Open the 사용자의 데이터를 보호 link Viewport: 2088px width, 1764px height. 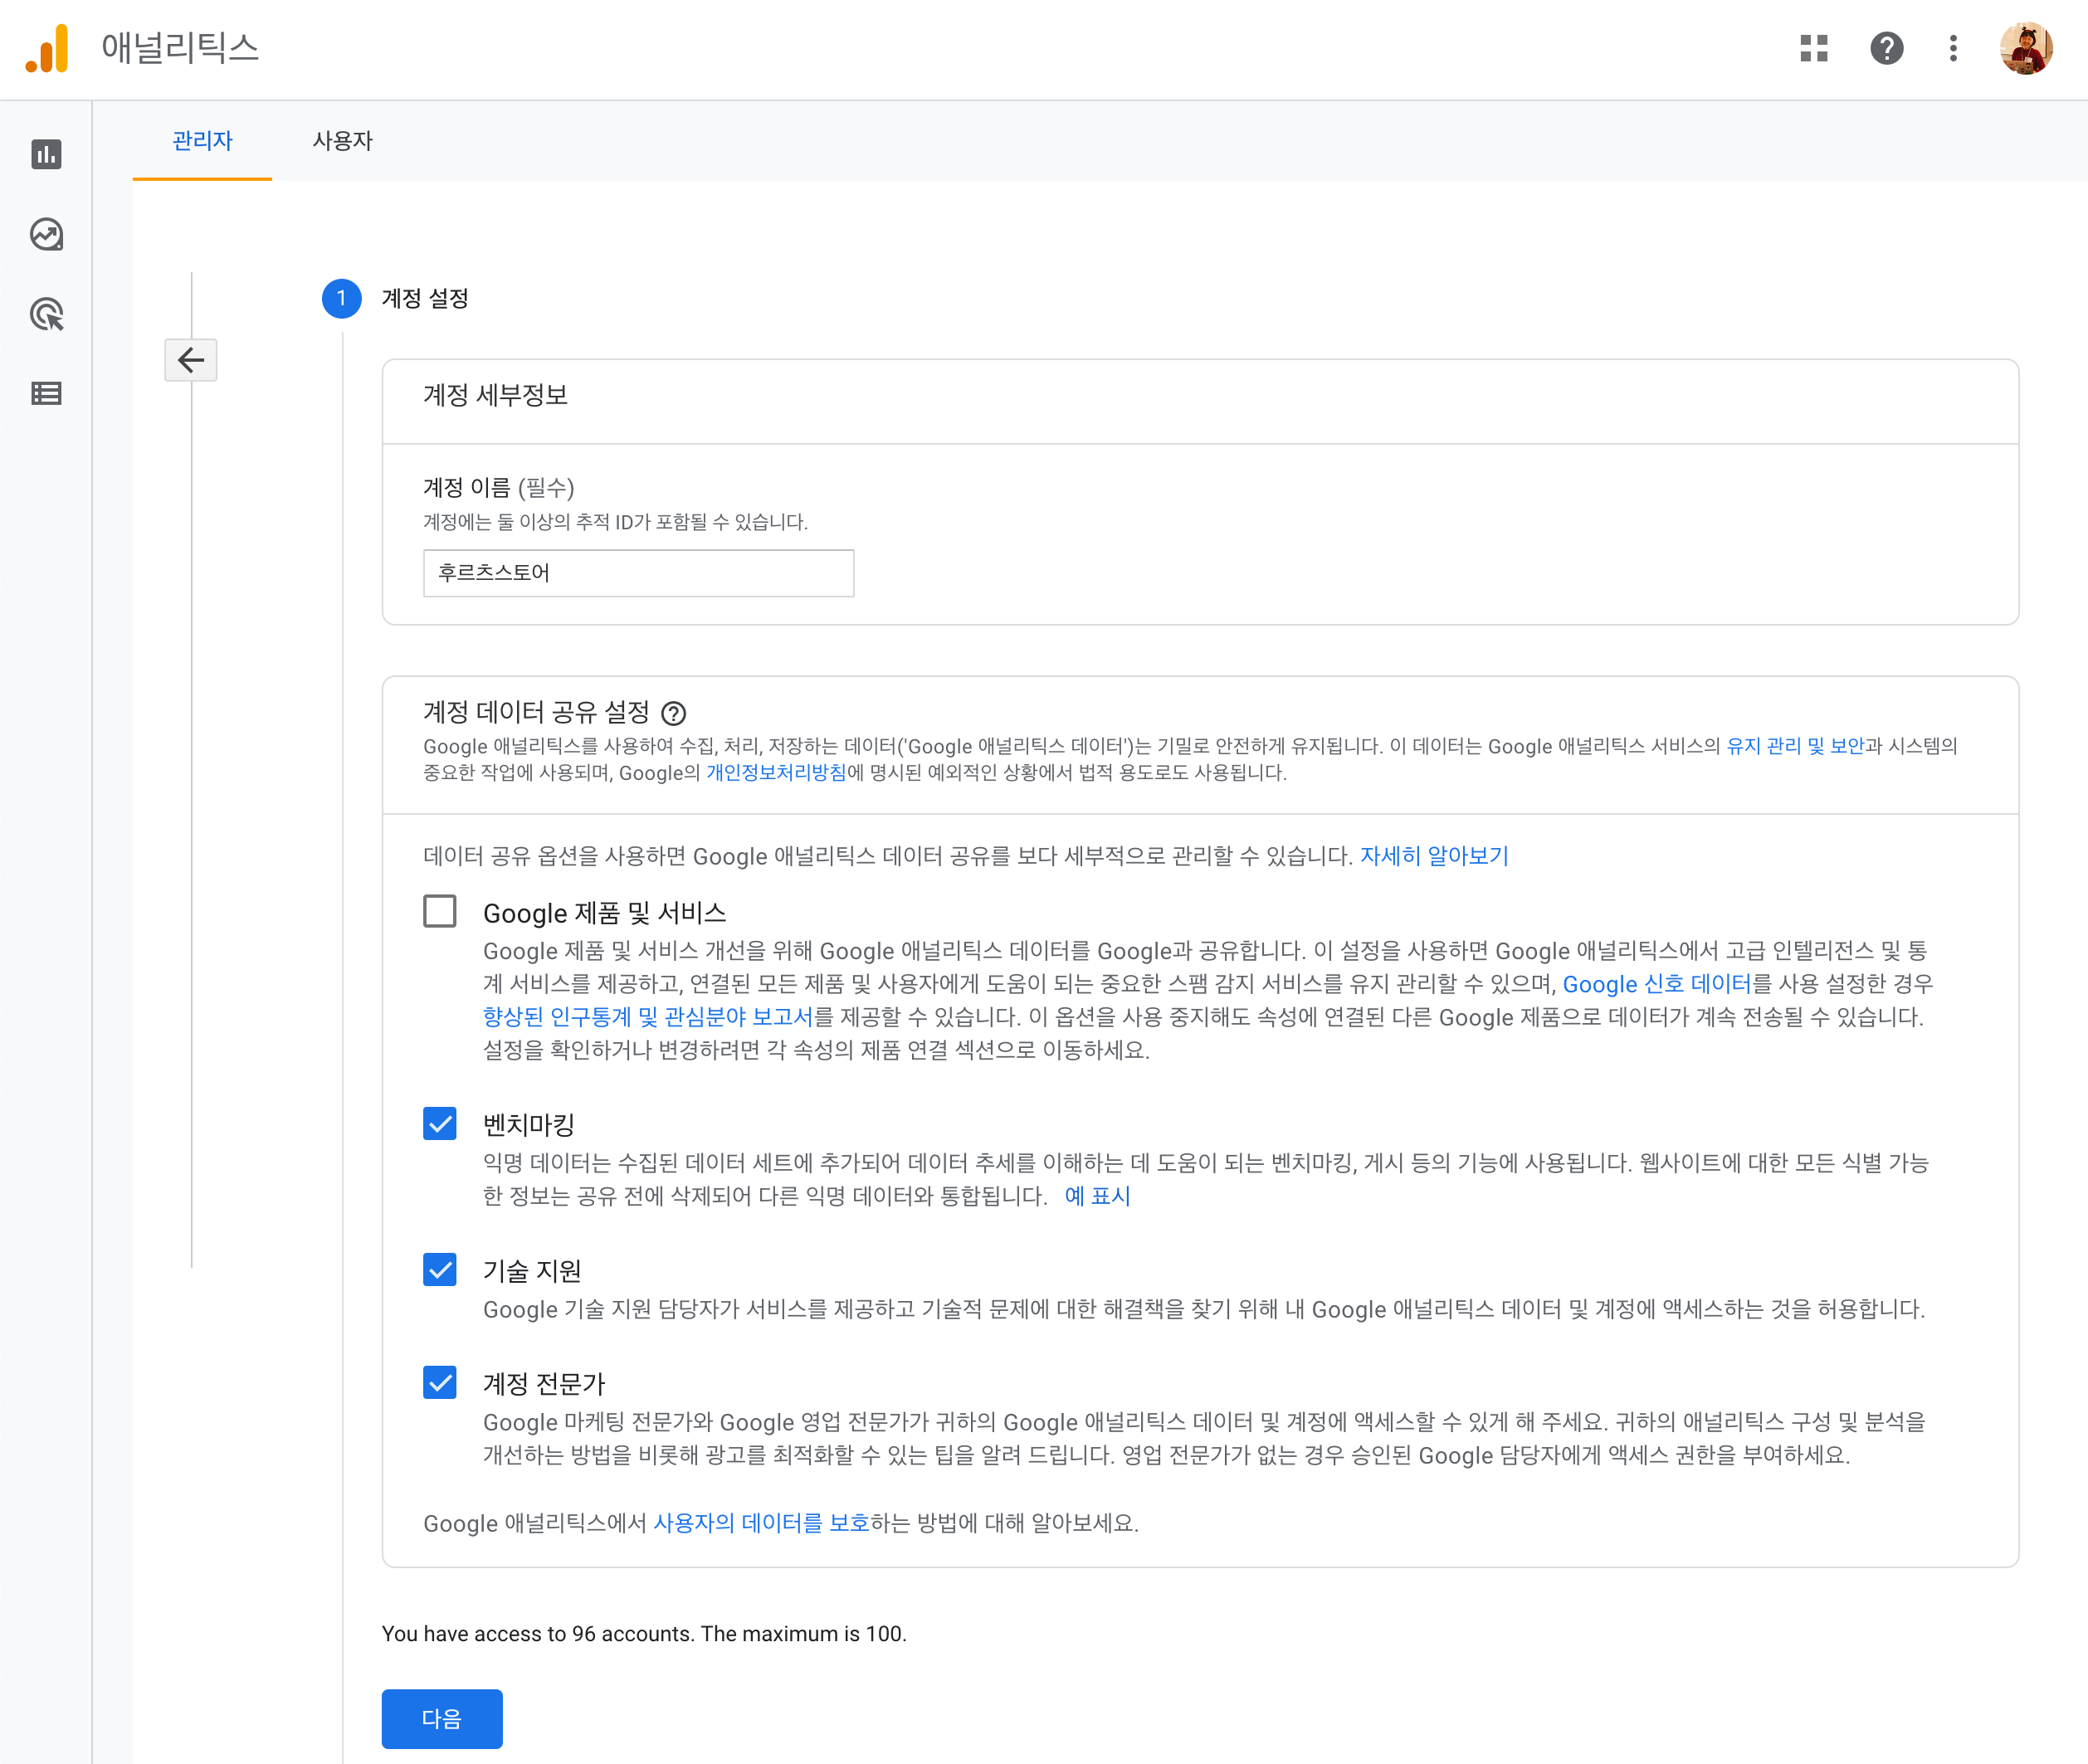(761, 1523)
